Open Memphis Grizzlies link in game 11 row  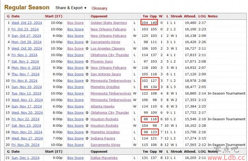tap(105, 87)
